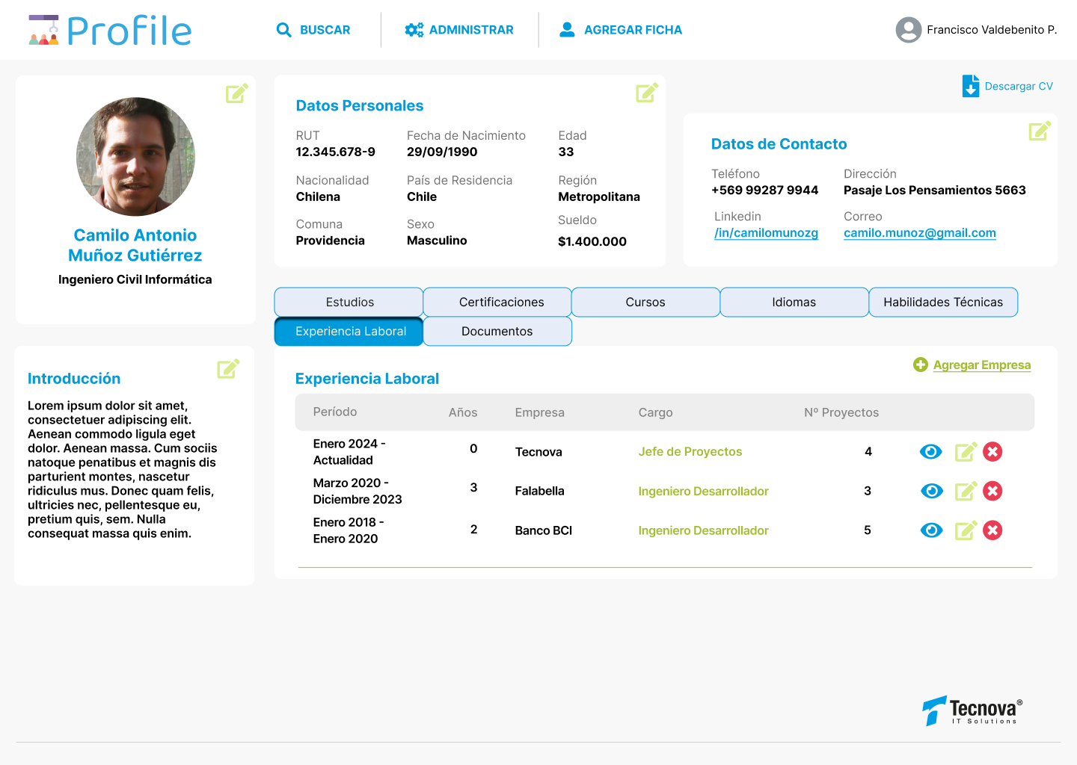View Tecnova experience details via eye icon

click(x=930, y=452)
